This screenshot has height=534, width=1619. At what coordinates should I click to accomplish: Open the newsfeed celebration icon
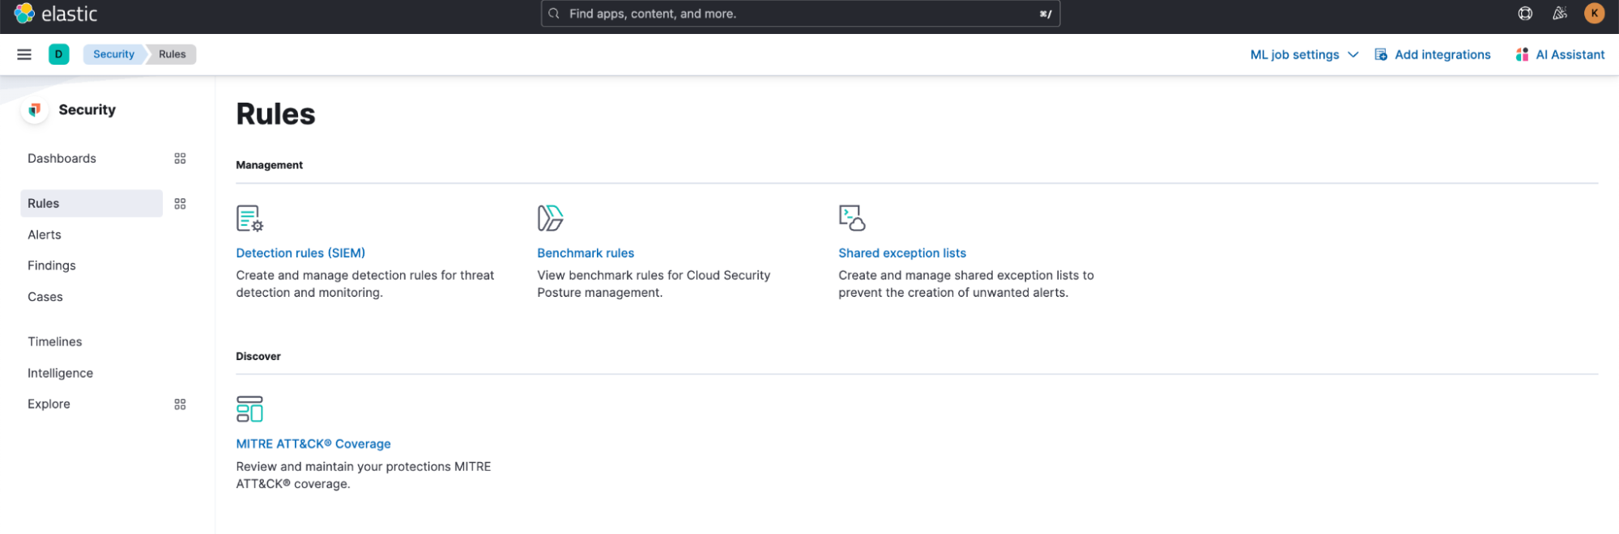point(1560,13)
